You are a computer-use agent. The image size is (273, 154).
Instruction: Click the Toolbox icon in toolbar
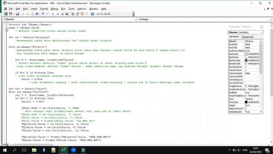87,14
